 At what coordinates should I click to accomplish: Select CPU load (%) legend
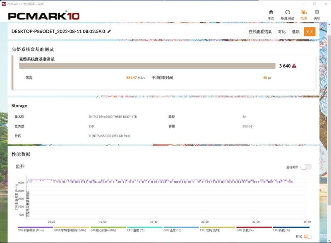tap(291, 229)
